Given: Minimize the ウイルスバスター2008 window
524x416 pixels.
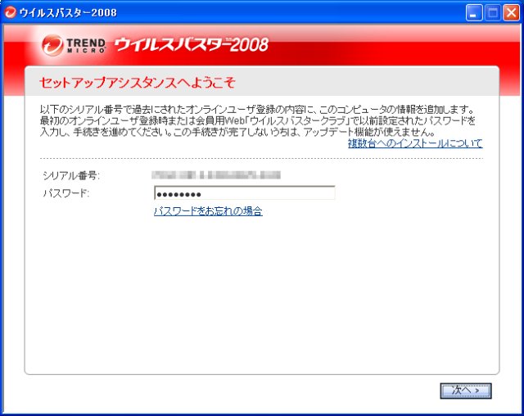Looking at the screenshot, I should point(474,13).
